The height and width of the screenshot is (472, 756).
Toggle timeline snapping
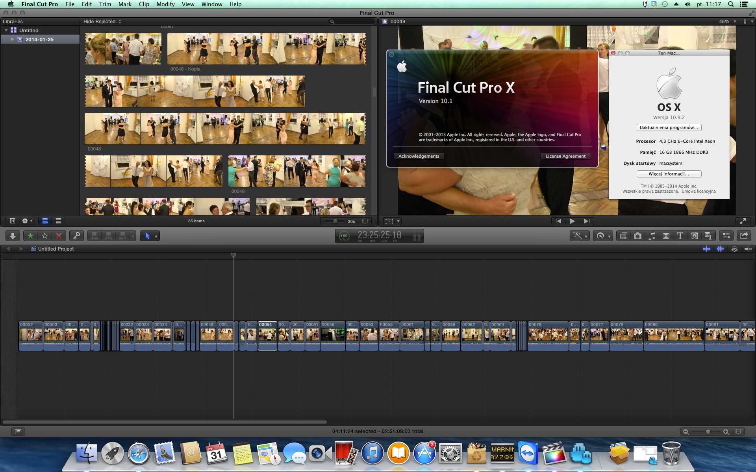click(748, 249)
